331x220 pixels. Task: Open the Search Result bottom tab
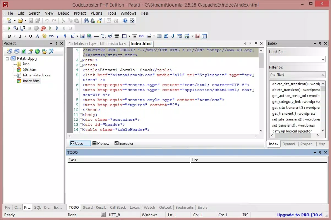coord(94,208)
